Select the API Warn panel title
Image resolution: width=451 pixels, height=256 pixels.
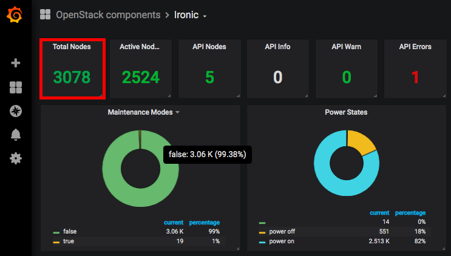[347, 47]
